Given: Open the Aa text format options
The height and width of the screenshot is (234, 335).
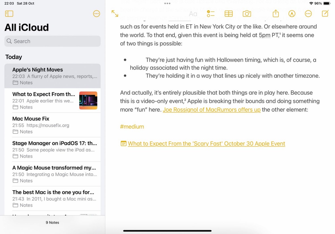Looking at the screenshot, I should coord(193,14).
